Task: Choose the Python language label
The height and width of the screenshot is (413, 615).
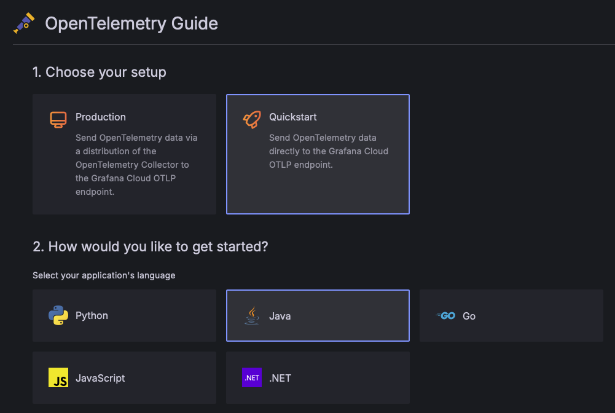Action: coord(92,315)
